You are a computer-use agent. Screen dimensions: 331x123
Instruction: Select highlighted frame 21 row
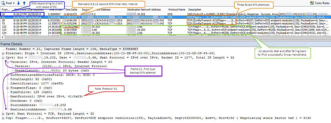165,17
